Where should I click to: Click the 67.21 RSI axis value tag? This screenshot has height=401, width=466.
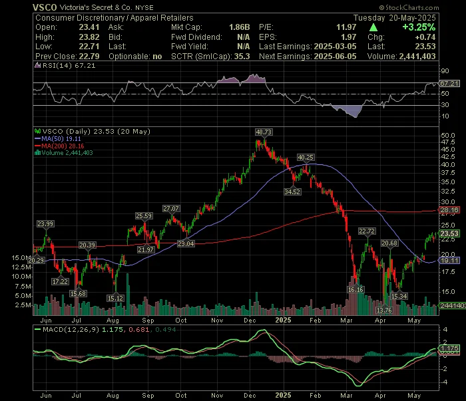point(449,83)
